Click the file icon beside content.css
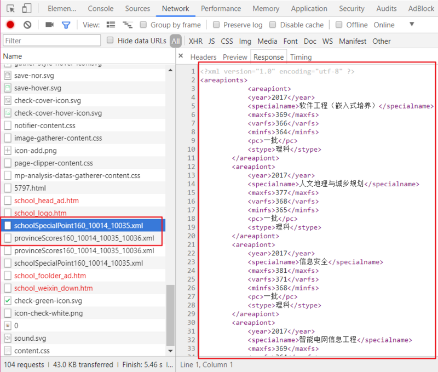438x372 pixels. point(8,351)
